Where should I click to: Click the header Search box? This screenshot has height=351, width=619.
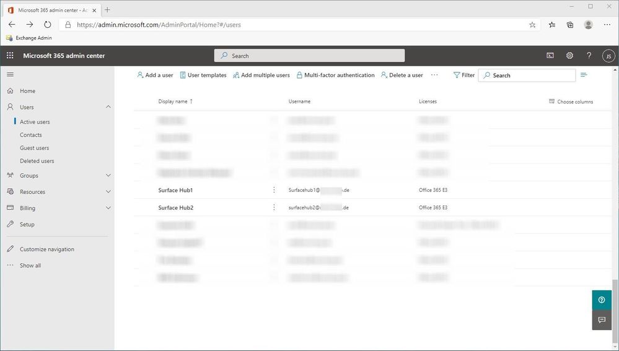[309, 56]
